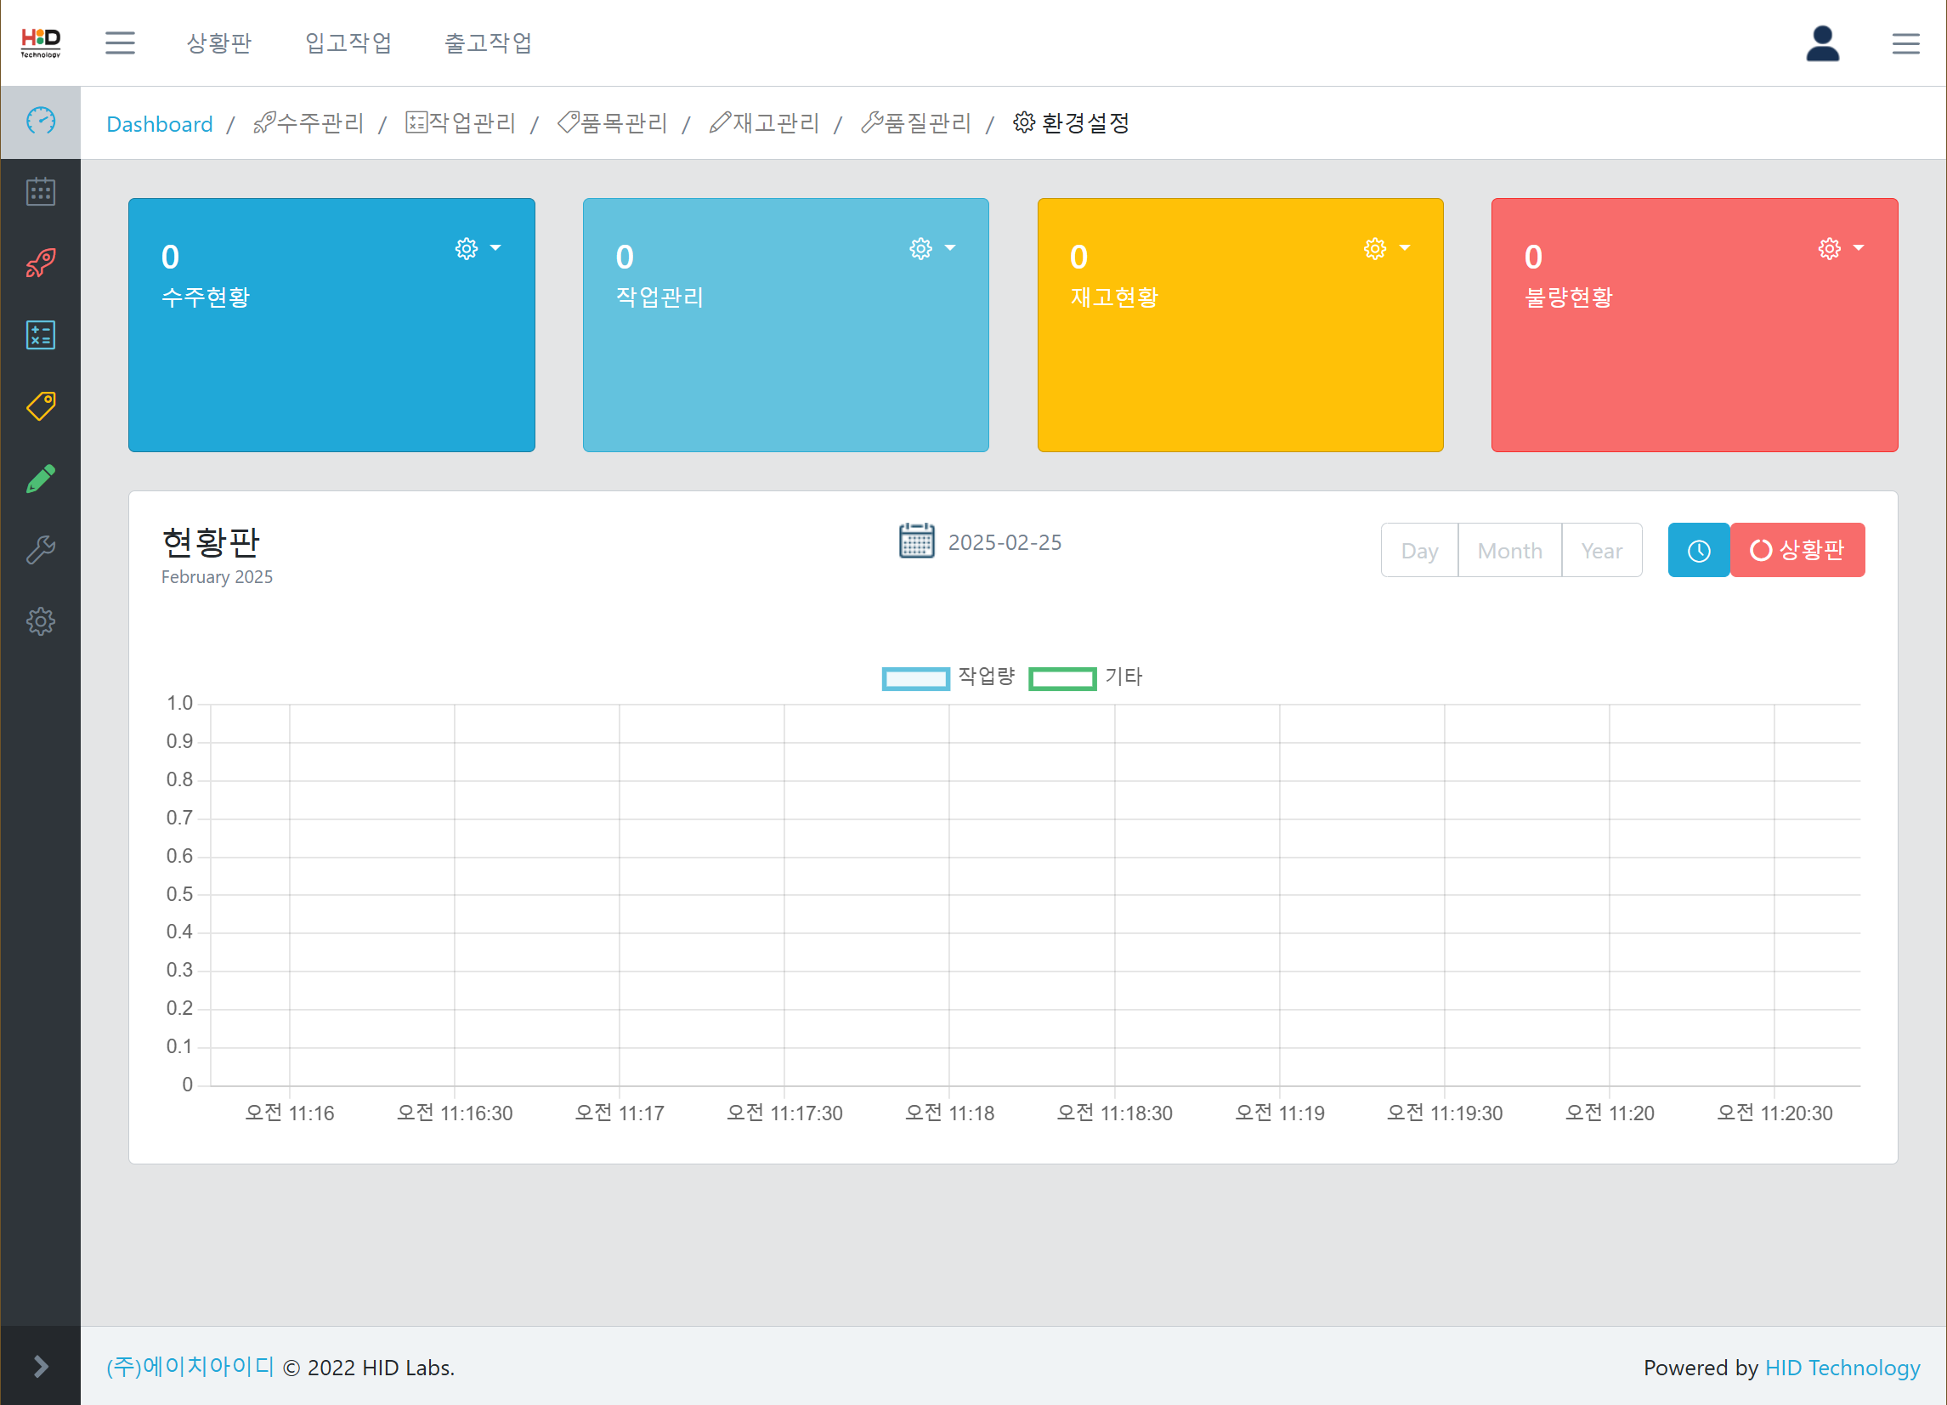The height and width of the screenshot is (1405, 1947).
Task: Open the 입고작업 top menu item
Action: point(348,43)
